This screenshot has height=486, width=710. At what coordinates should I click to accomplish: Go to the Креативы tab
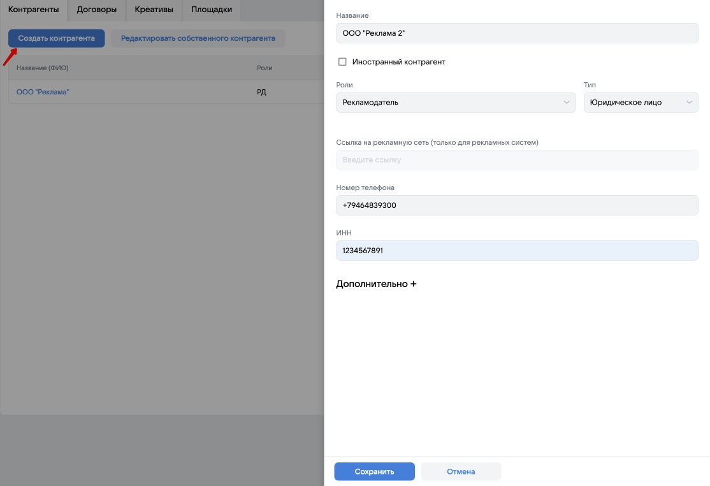(x=154, y=10)
